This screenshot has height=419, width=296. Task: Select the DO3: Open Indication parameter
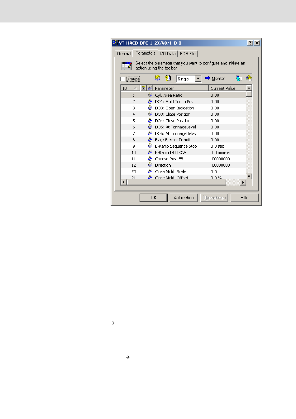174,108
